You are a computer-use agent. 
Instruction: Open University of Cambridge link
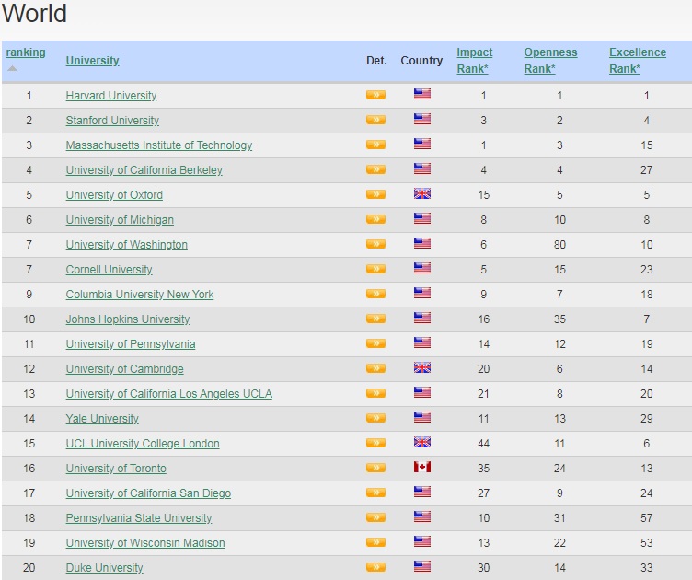(124, 368)
